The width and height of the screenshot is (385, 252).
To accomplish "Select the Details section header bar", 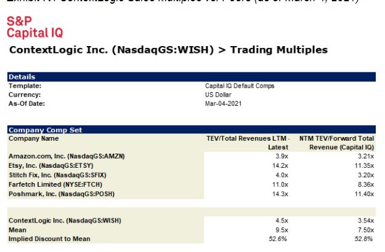I will (191, 77).
